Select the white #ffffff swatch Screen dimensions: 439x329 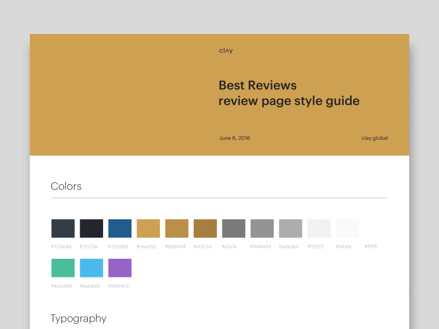(376, 228)
